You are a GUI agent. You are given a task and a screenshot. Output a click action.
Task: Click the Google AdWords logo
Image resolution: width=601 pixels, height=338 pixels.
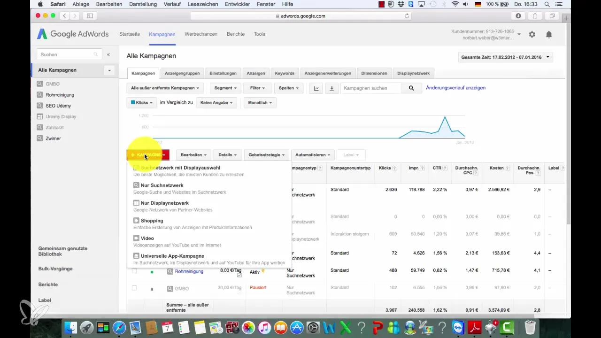click(x=73, y=34)
